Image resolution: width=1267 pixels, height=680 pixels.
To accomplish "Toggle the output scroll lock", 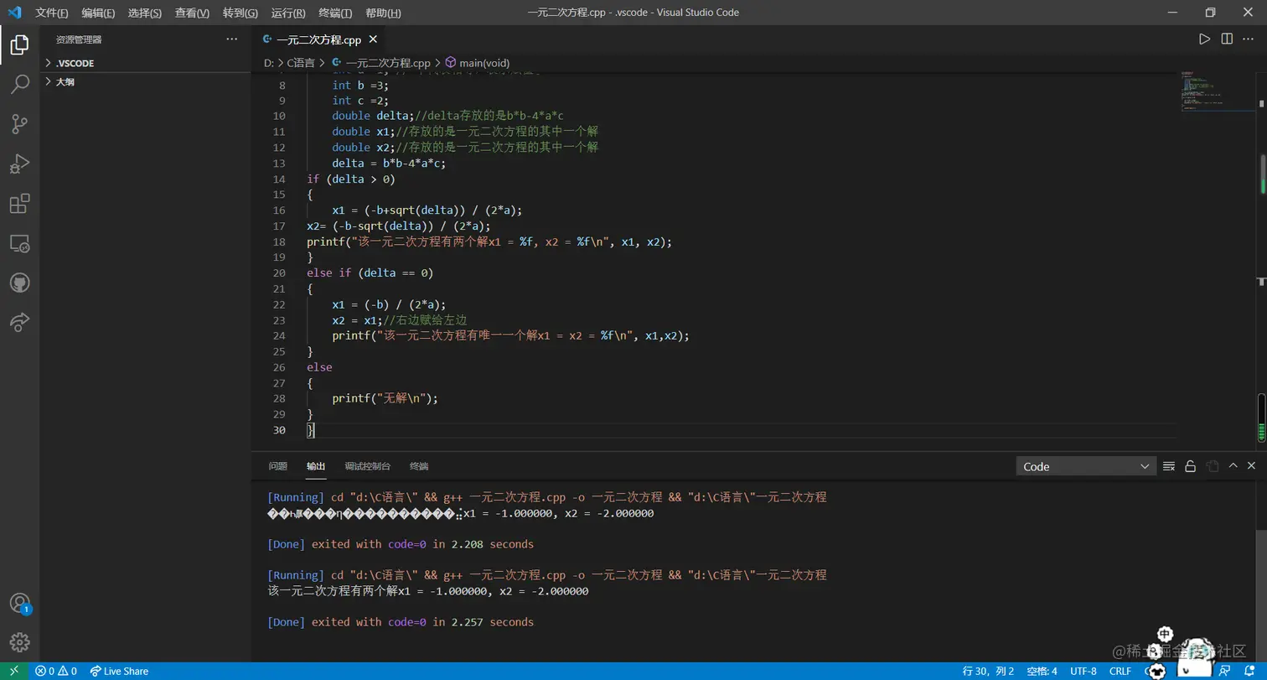I will pyautogui.click(x=1190, y=466).
